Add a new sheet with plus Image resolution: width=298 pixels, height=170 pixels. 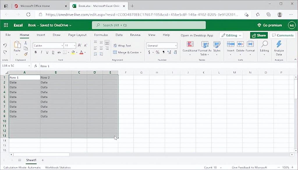42,160
